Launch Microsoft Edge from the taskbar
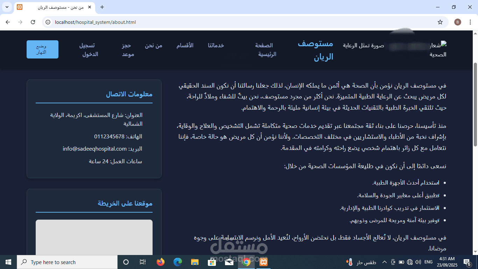 point(178,262)
